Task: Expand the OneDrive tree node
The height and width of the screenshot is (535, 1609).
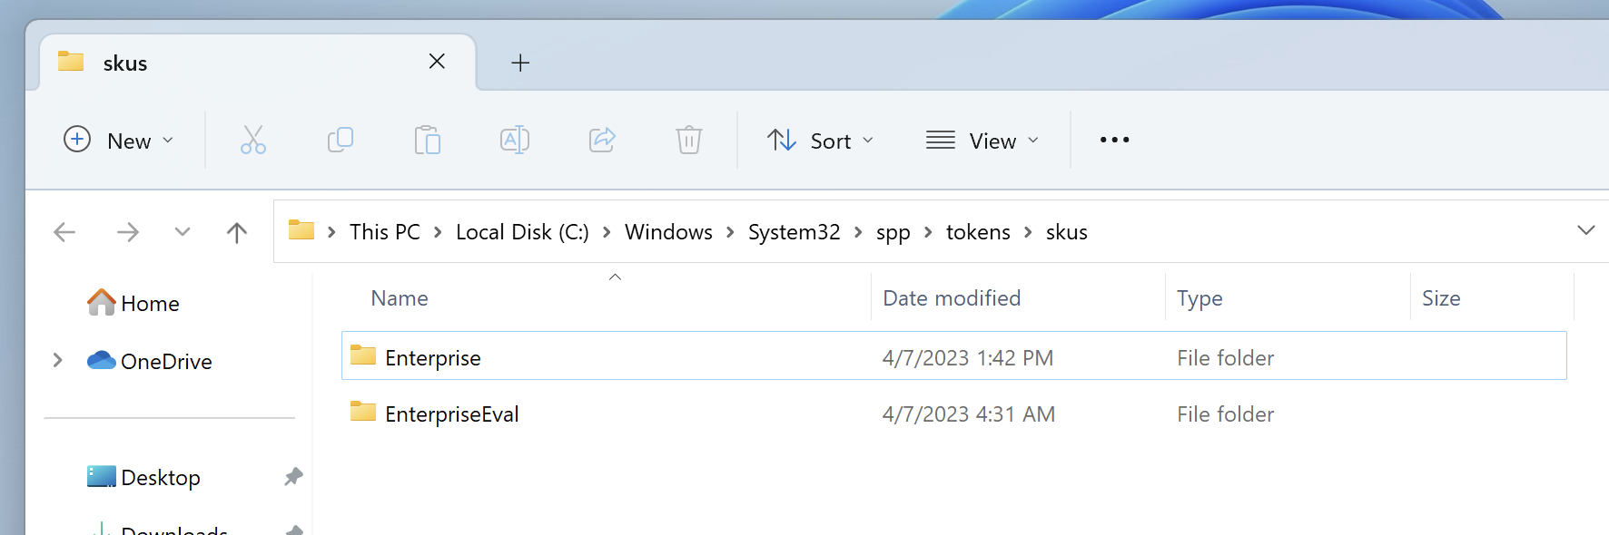Action: (57, 361)
